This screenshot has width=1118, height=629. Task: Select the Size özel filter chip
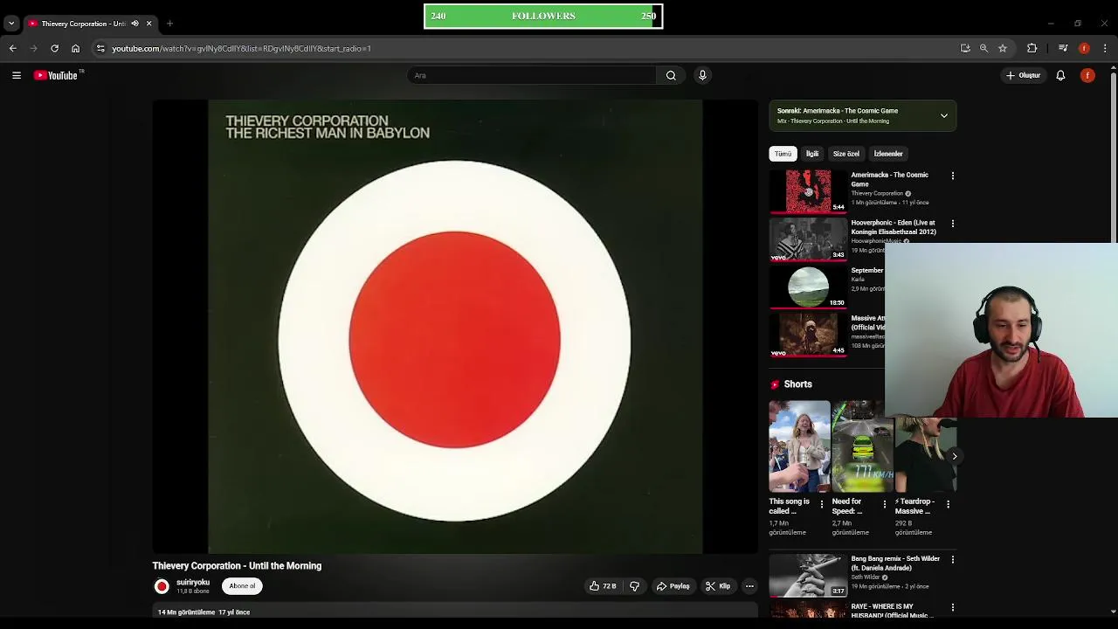point(845,154)
